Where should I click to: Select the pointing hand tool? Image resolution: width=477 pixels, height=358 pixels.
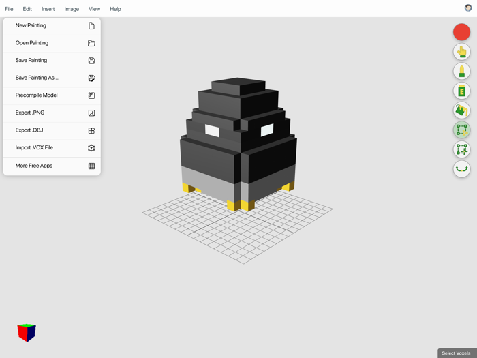(x=461, y=51)
